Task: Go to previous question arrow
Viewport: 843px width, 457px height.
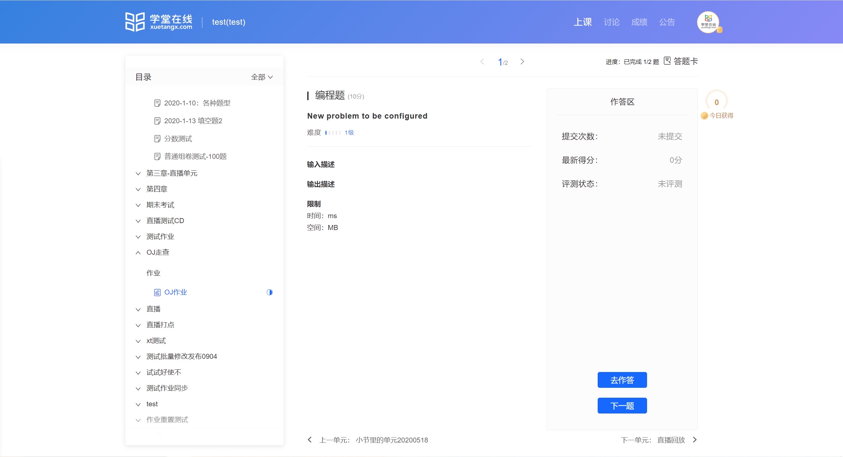Action: (482, 62)
